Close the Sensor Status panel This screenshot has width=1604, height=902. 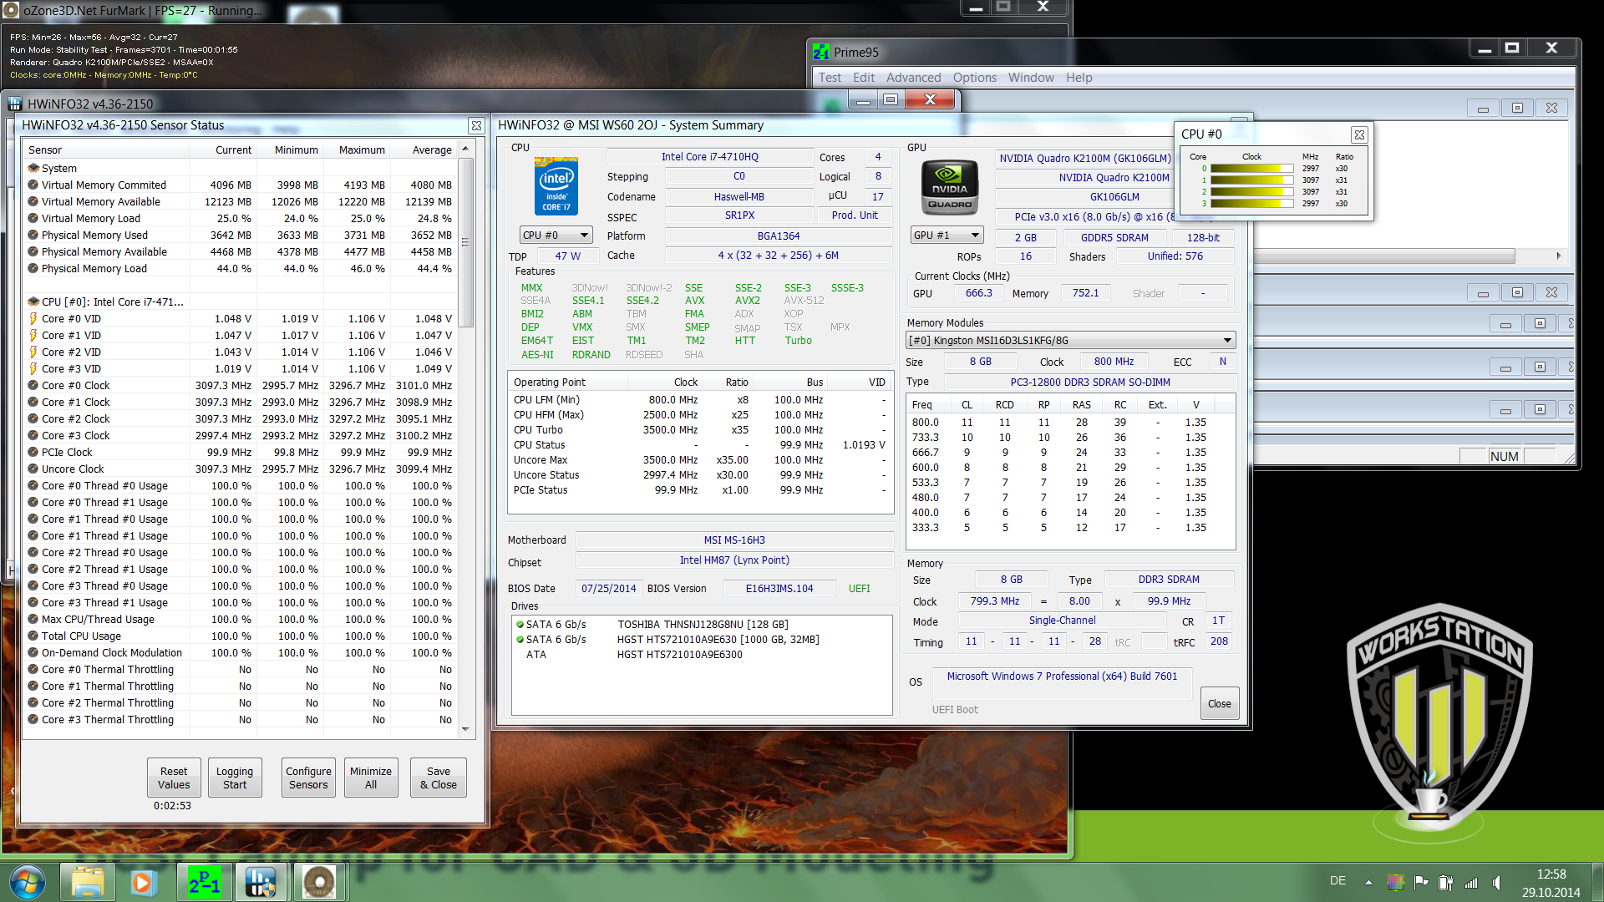coord(476,125)
